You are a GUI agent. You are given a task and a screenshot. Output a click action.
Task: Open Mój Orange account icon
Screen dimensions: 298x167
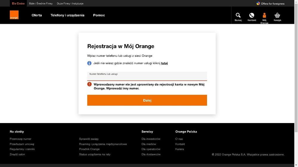click(264, 15)
